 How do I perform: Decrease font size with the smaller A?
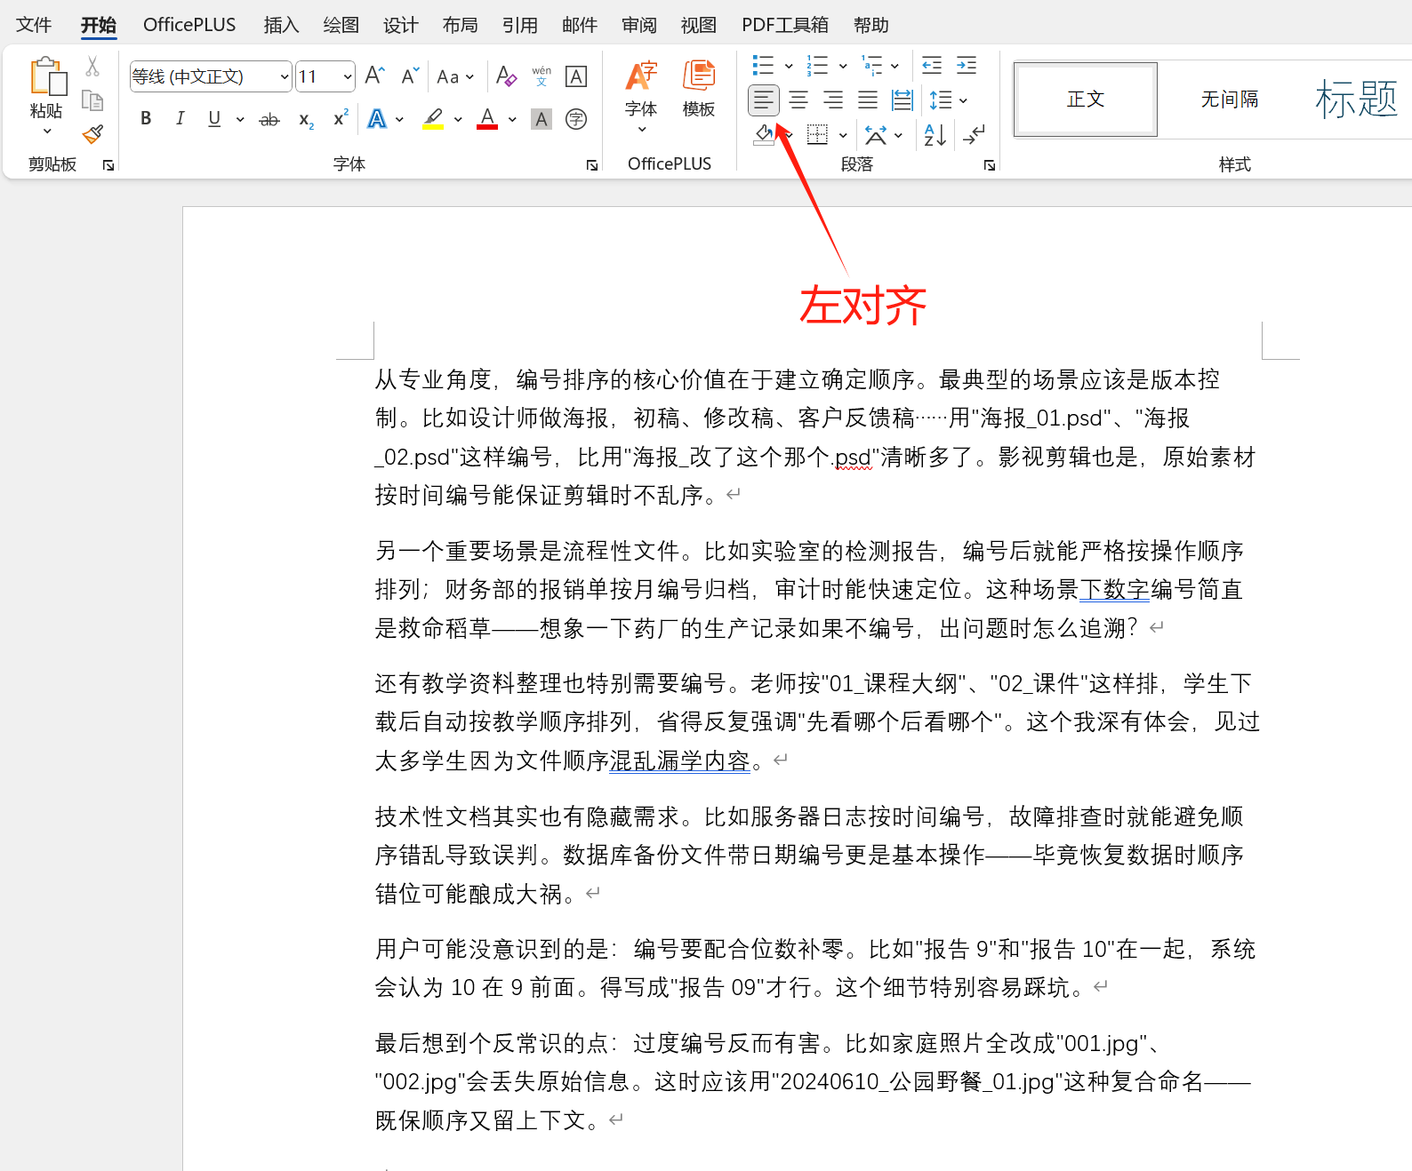(x=409, y=76)
